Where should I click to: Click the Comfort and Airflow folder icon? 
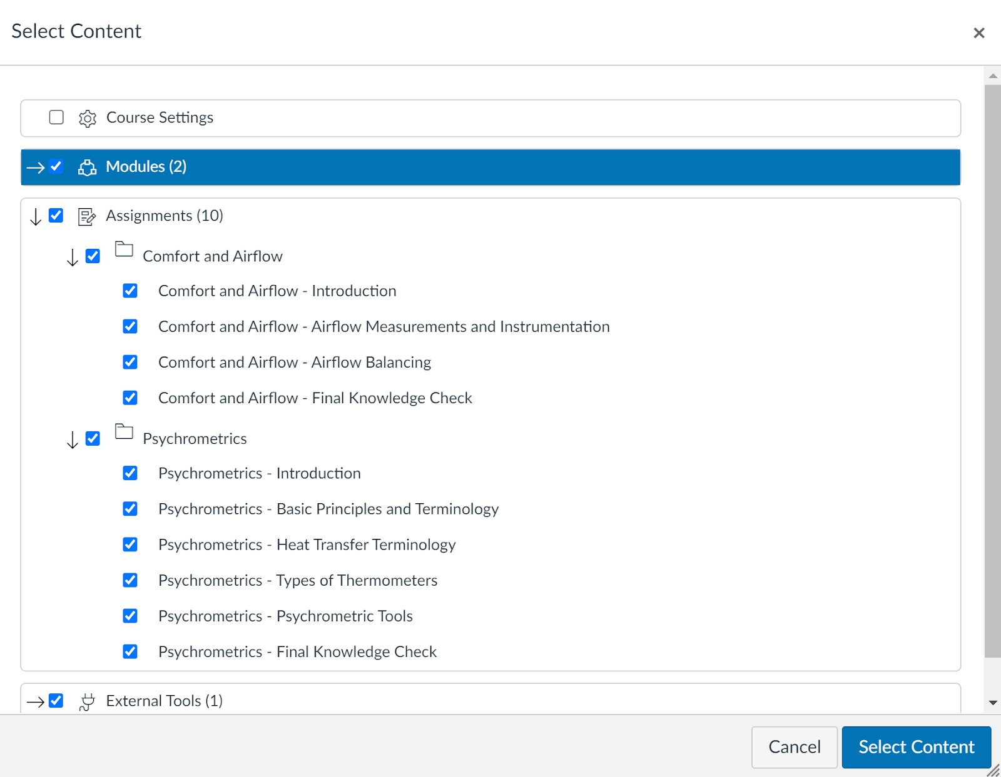point(124,249)
